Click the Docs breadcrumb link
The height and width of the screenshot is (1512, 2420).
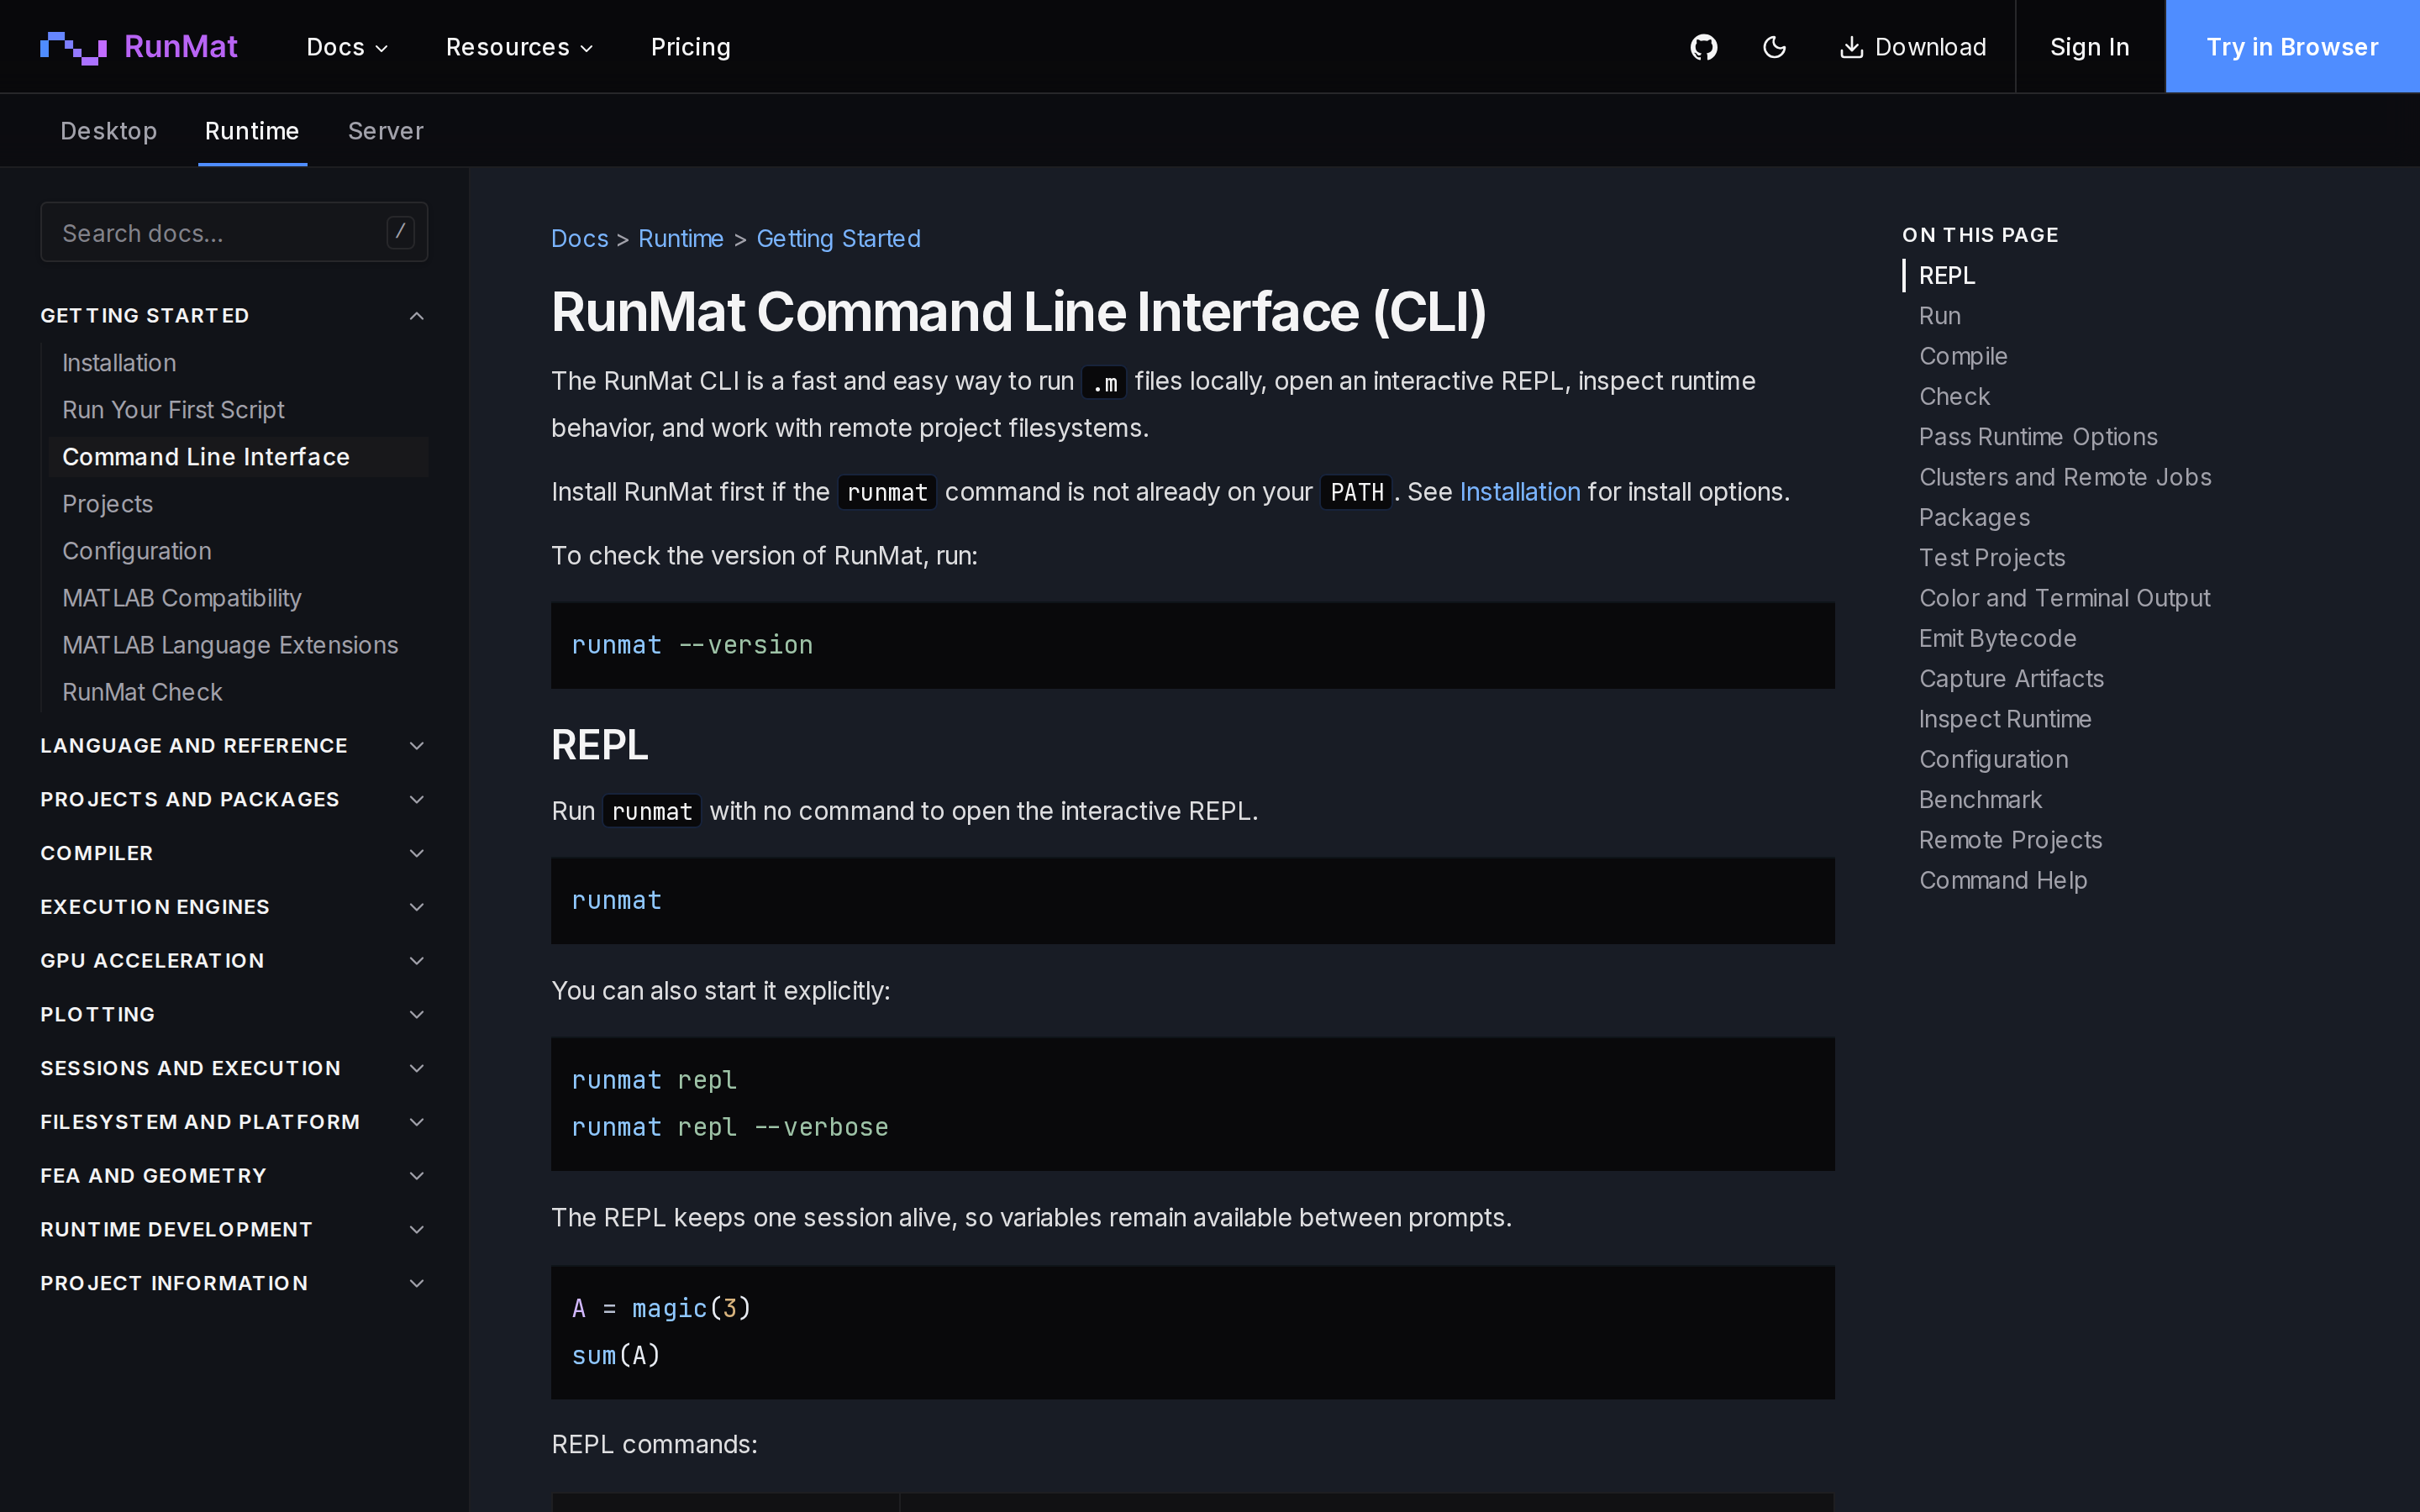pyautogui.click(x=579, y=239)
